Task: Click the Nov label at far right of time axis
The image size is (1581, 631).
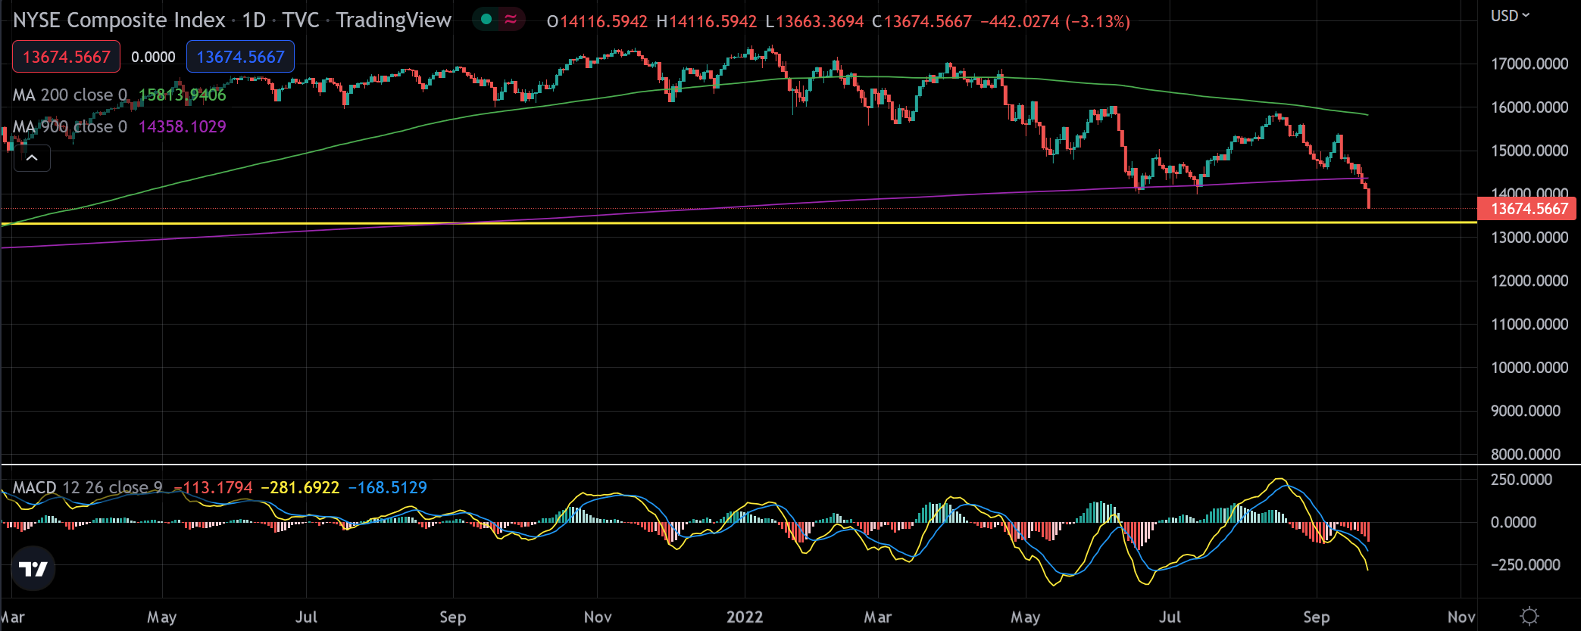Action: pyautogui.click(x=1461, y=617)
